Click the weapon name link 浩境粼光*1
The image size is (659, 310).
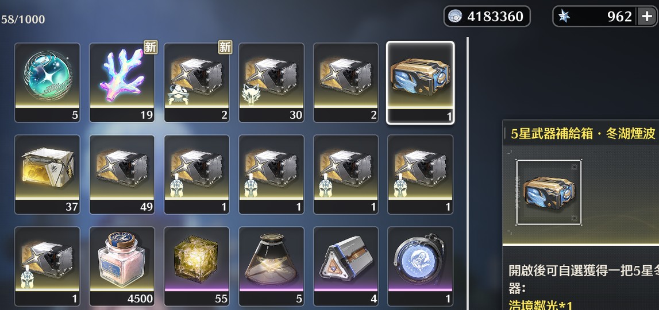[x=539, y=305]
